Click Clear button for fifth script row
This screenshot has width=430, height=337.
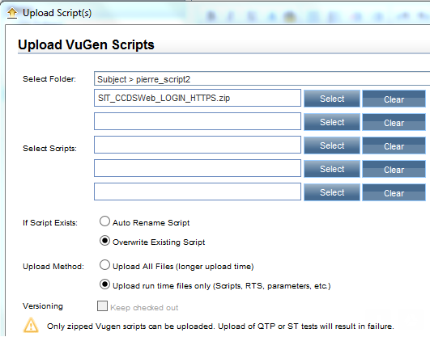click(394, 192)
